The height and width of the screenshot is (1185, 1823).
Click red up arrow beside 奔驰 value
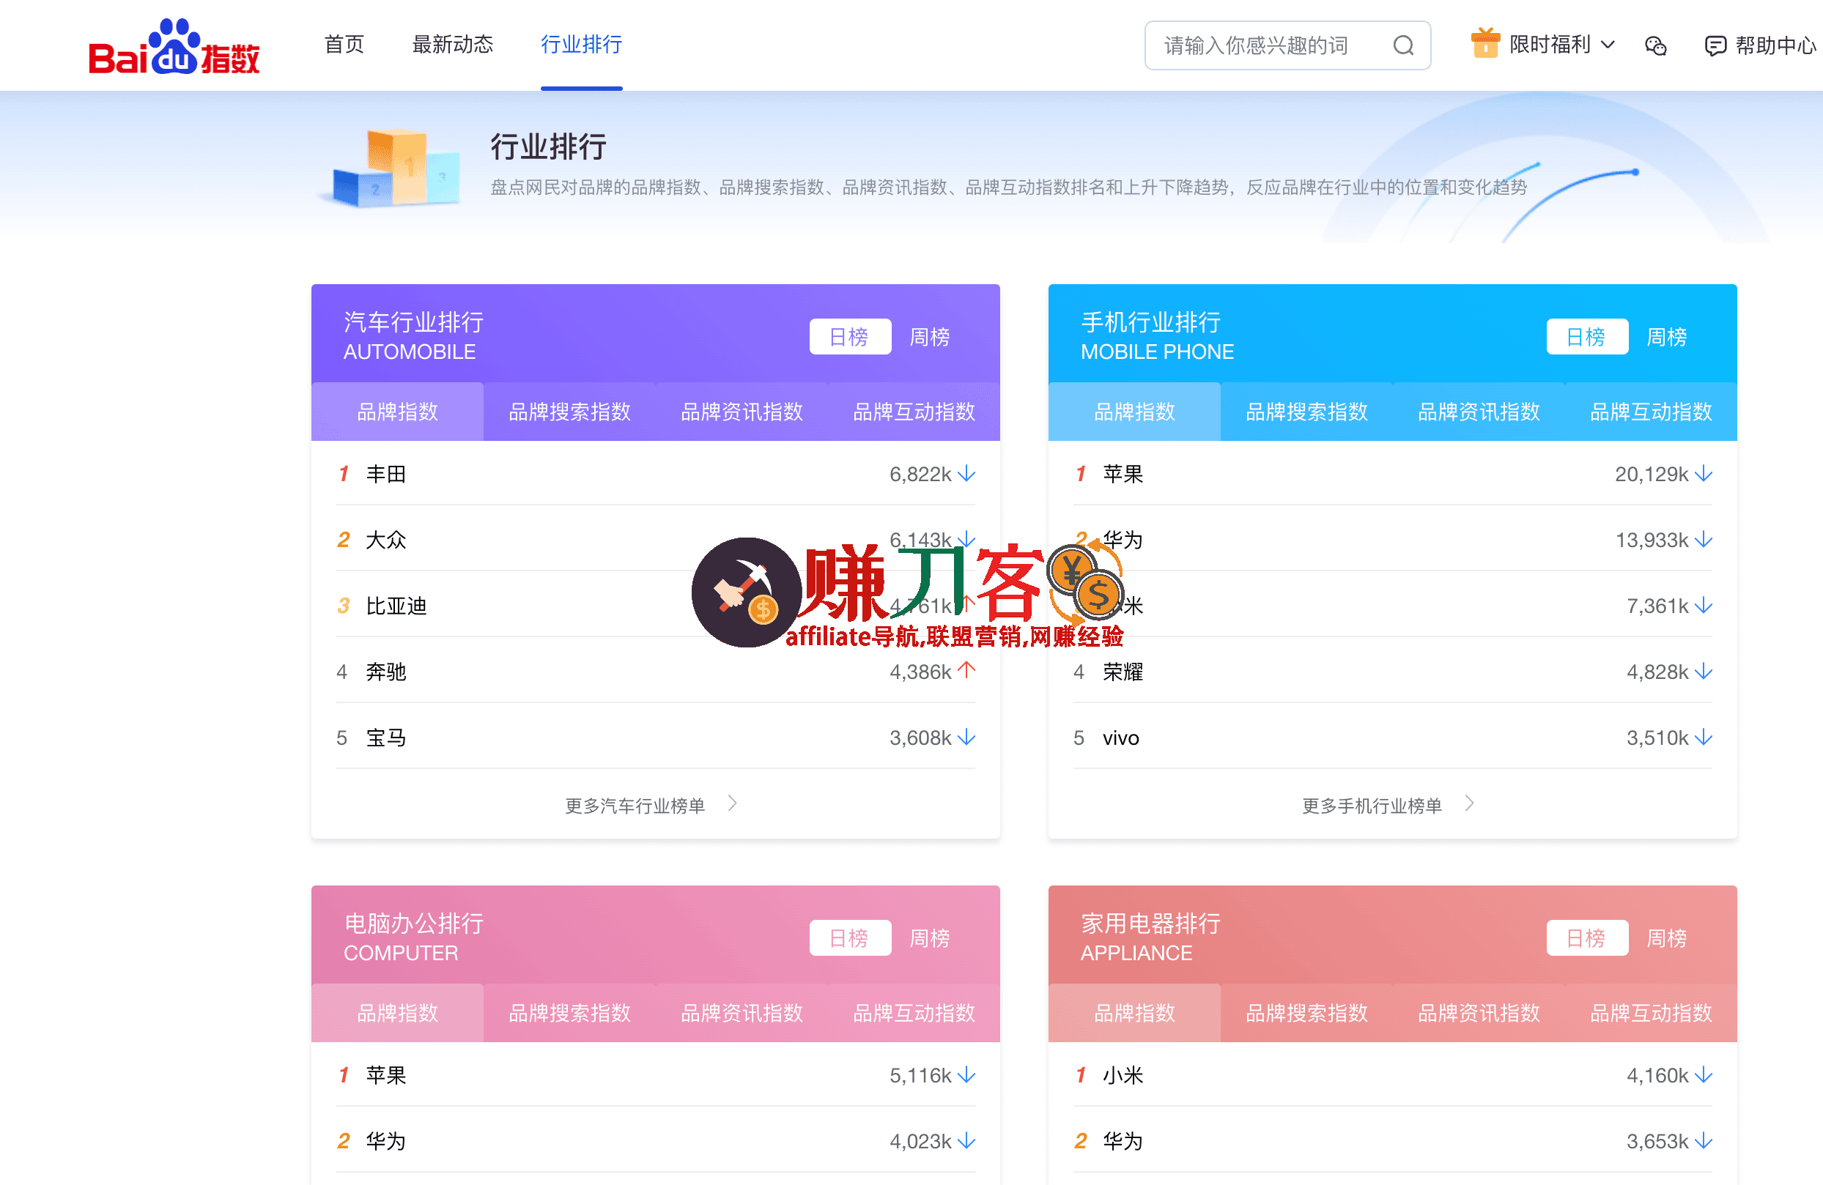[x=966, y=671]
